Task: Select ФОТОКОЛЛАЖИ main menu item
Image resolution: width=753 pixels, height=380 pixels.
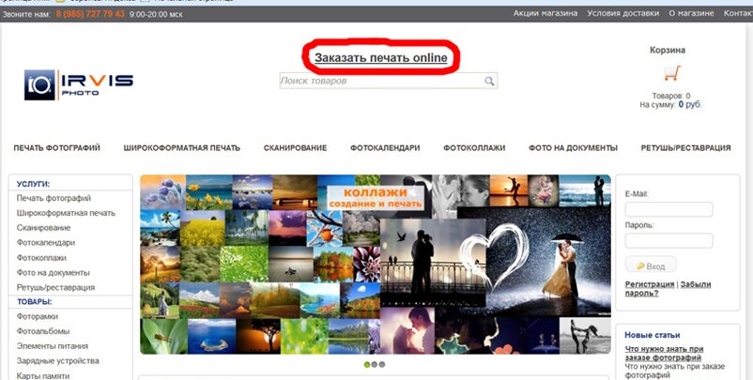Action: coord(474,148)
